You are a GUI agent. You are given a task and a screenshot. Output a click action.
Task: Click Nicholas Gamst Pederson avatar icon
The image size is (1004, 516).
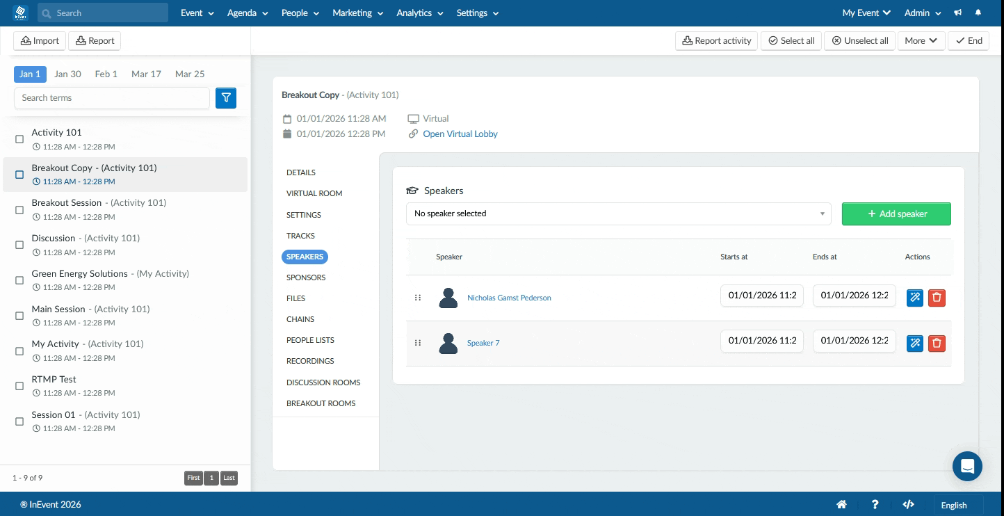tap(448, 298)
